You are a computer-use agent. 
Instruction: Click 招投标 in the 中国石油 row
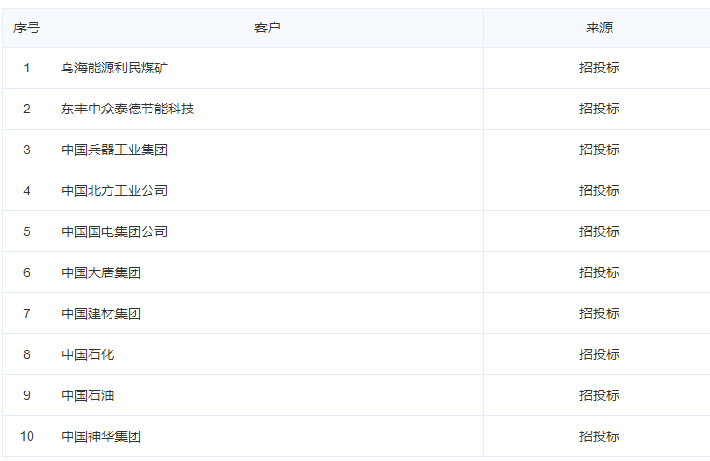599,396
